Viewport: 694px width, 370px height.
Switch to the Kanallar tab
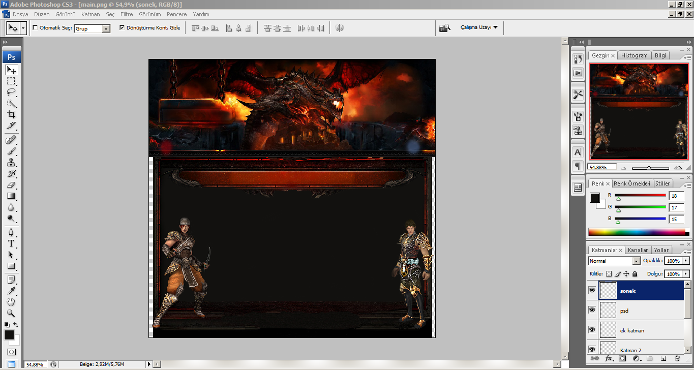[638, 250]
